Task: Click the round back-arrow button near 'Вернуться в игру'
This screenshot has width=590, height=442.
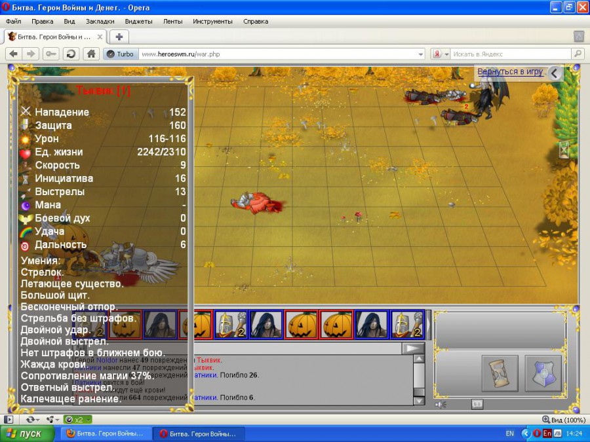Action: pos(555,73)
